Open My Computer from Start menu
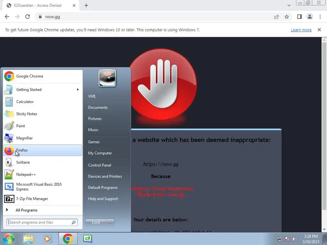The width and height of the screenshot is (327, 245). (100, 153)
